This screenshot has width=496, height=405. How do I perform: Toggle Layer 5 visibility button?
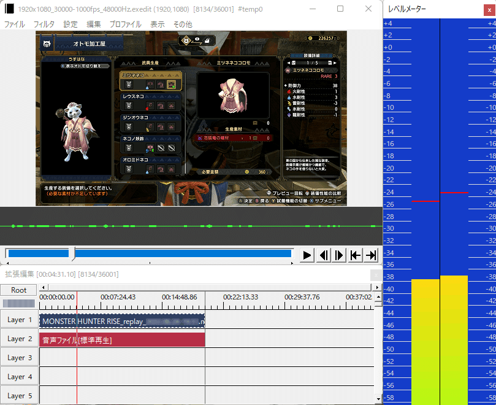coord(19,395)
